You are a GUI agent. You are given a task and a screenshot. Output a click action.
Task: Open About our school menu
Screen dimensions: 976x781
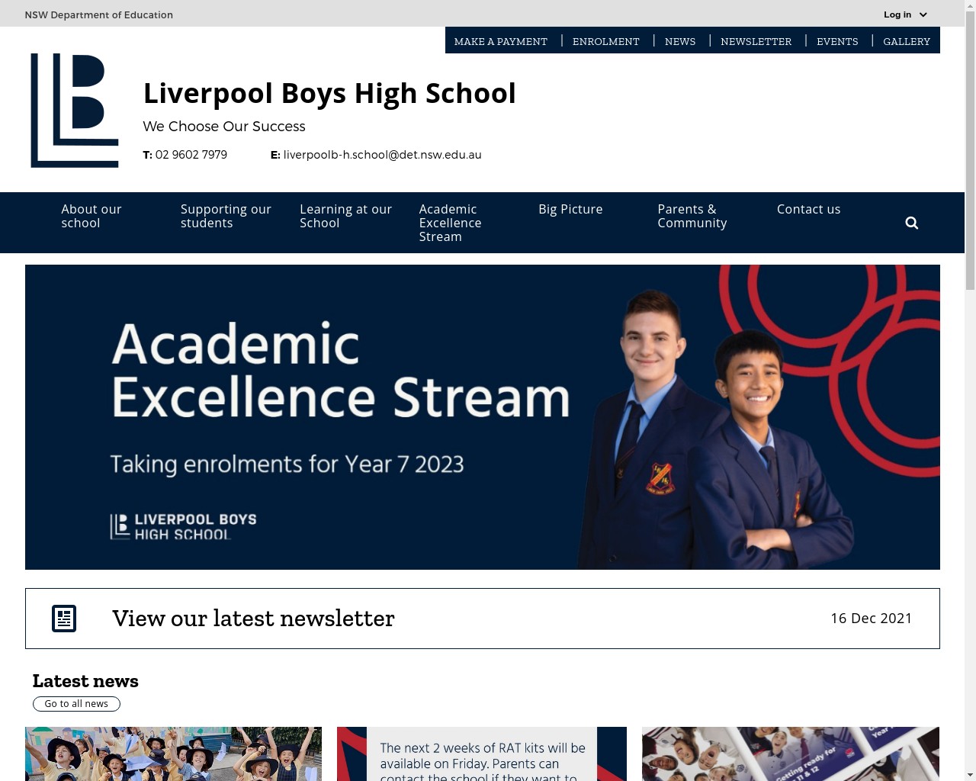(x=91, y=216)
